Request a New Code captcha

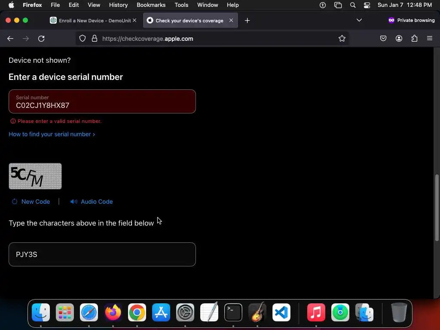tap(31, 202)
